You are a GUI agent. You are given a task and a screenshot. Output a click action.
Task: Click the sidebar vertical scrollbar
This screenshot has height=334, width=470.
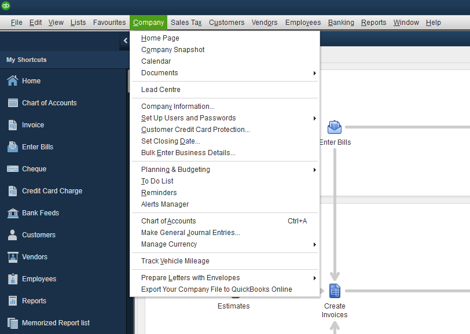(x=128, y=81)
